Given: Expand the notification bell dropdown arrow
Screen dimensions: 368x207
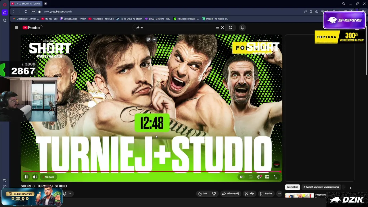Looking at the screenshot, I should [x=70, y=194].
